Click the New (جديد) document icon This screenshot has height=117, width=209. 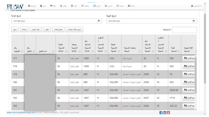41,6
